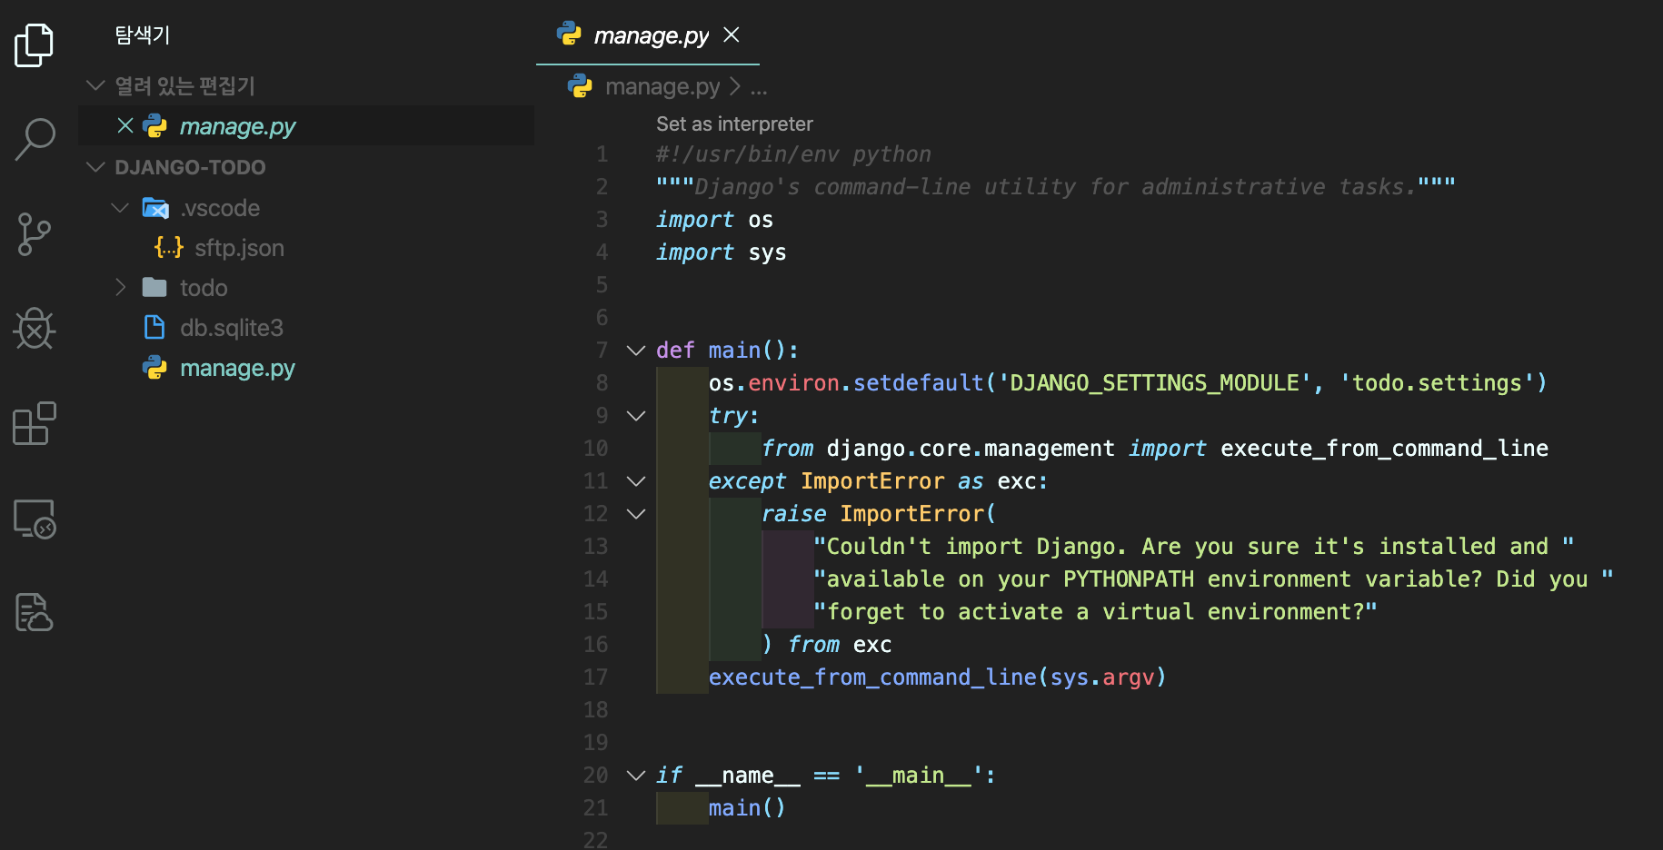The image size is (1663, 850).
Task: Click line number 7 in the gutter
Action: point(602,351)
